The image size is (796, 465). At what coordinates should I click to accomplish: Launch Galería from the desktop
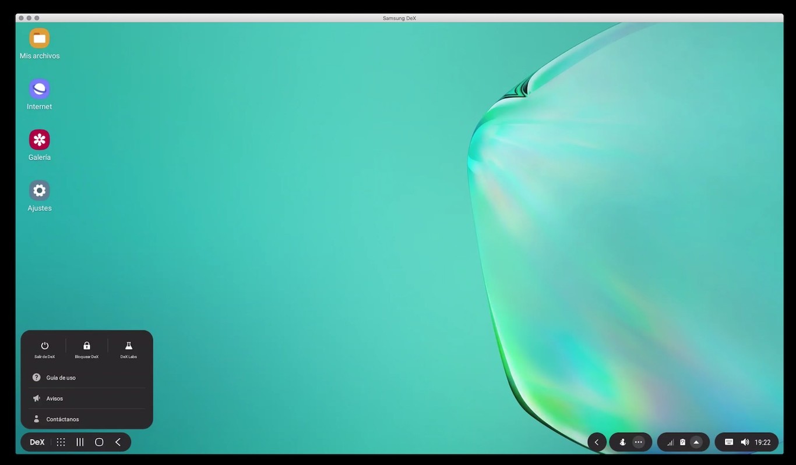click(x=39, y=140)
